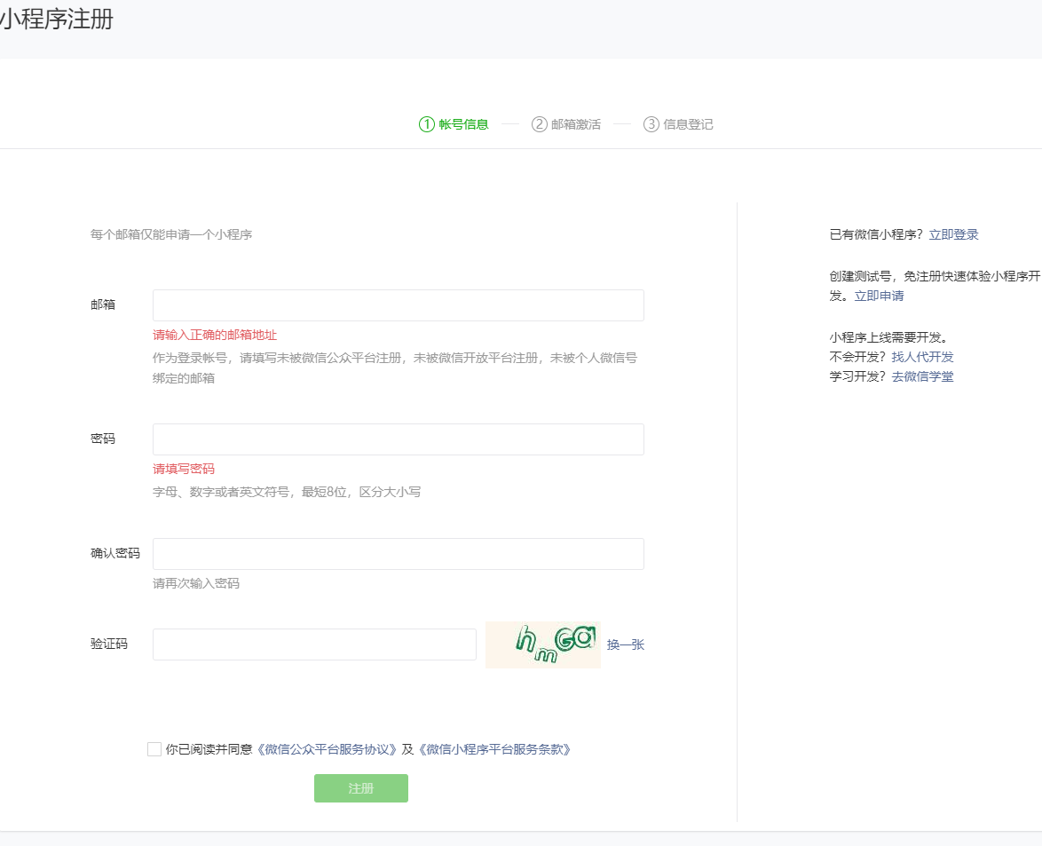This screenshot has height=846, width=1042.
Task: Open the 找人代开发 link
Action: click(x=922, y=357)
